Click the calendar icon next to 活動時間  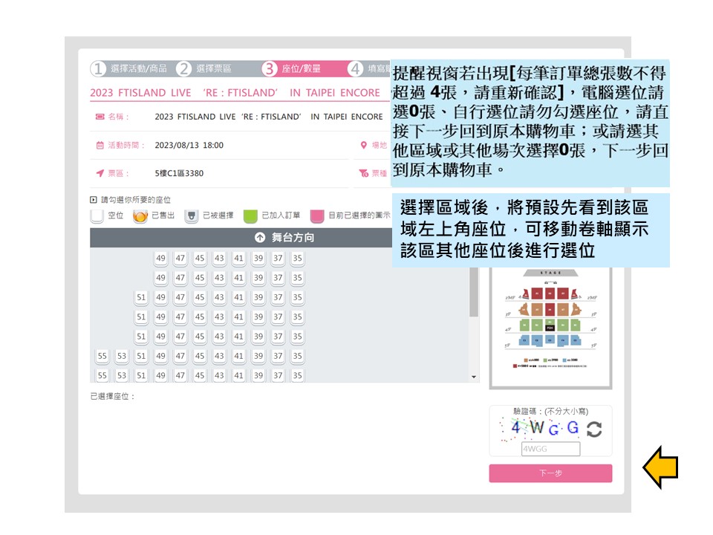[x=100, y=145]
